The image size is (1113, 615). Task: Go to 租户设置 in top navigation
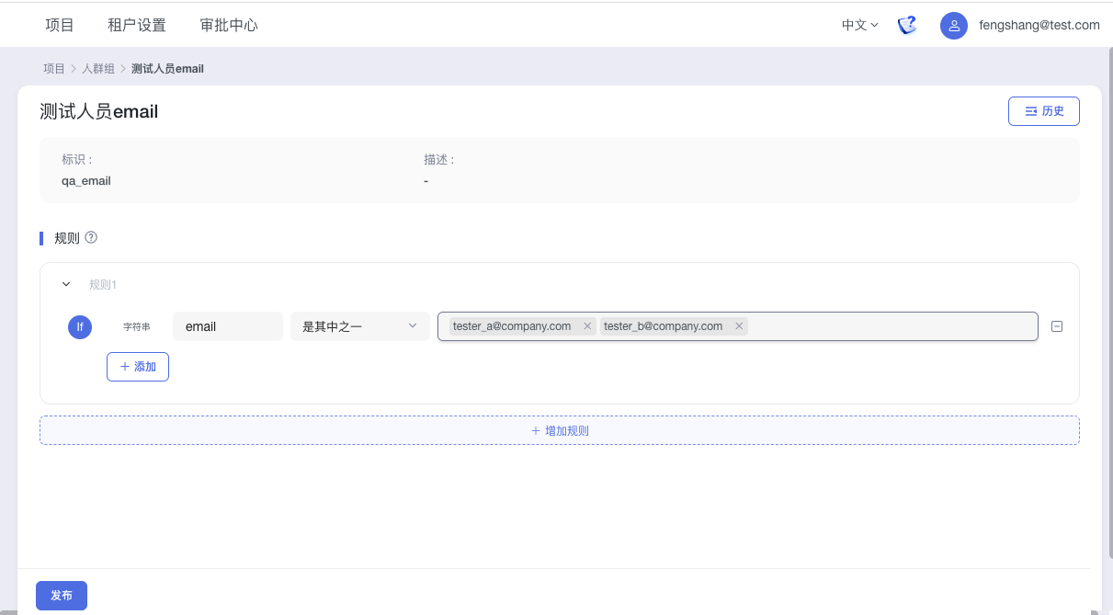coord(137,25)
